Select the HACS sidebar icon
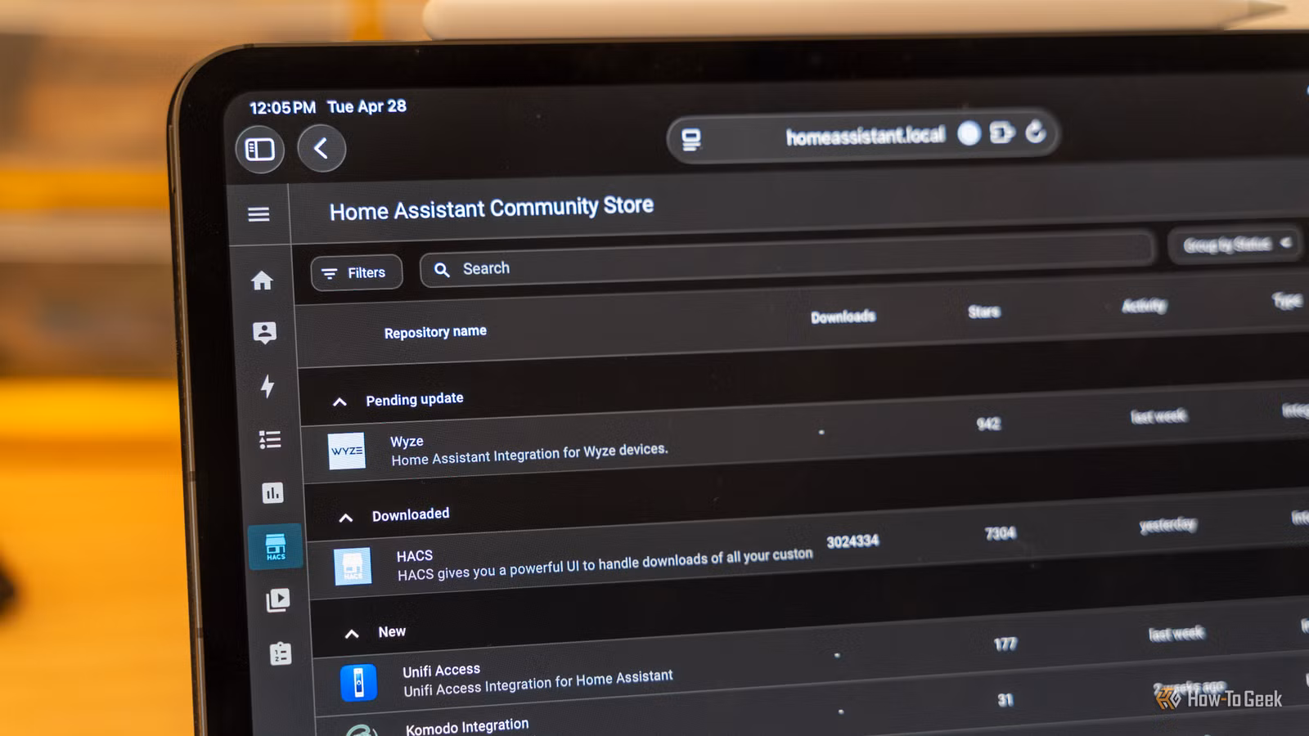Image resolution: width=1309 pixels, height=736 pixels. coord(276,546)
